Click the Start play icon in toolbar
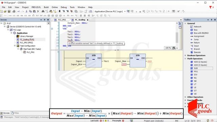Screen dimensions: 217x122 click(x=136, y=12)
